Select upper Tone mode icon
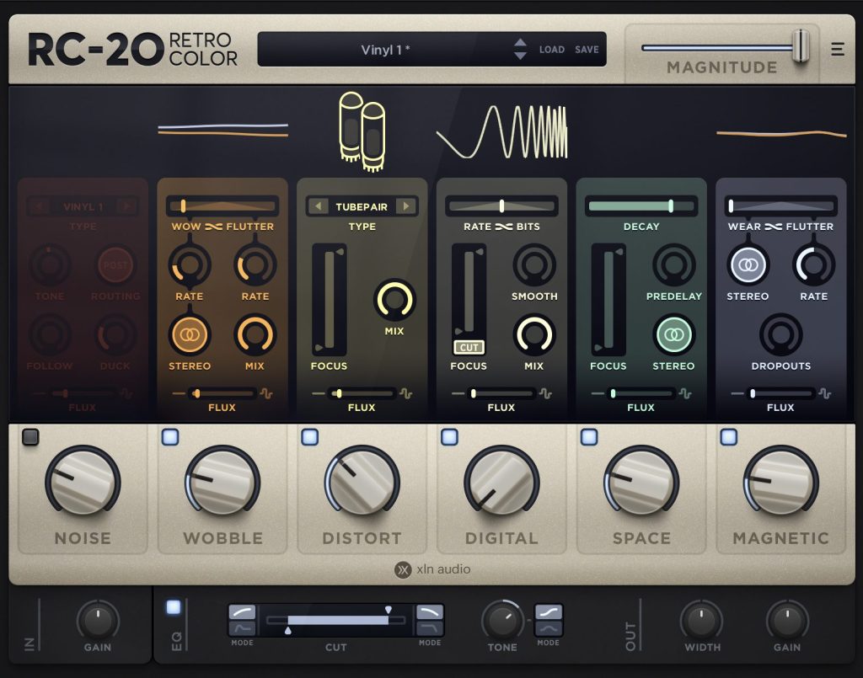Viewport: 863px width, 678px height. point(549,612)
